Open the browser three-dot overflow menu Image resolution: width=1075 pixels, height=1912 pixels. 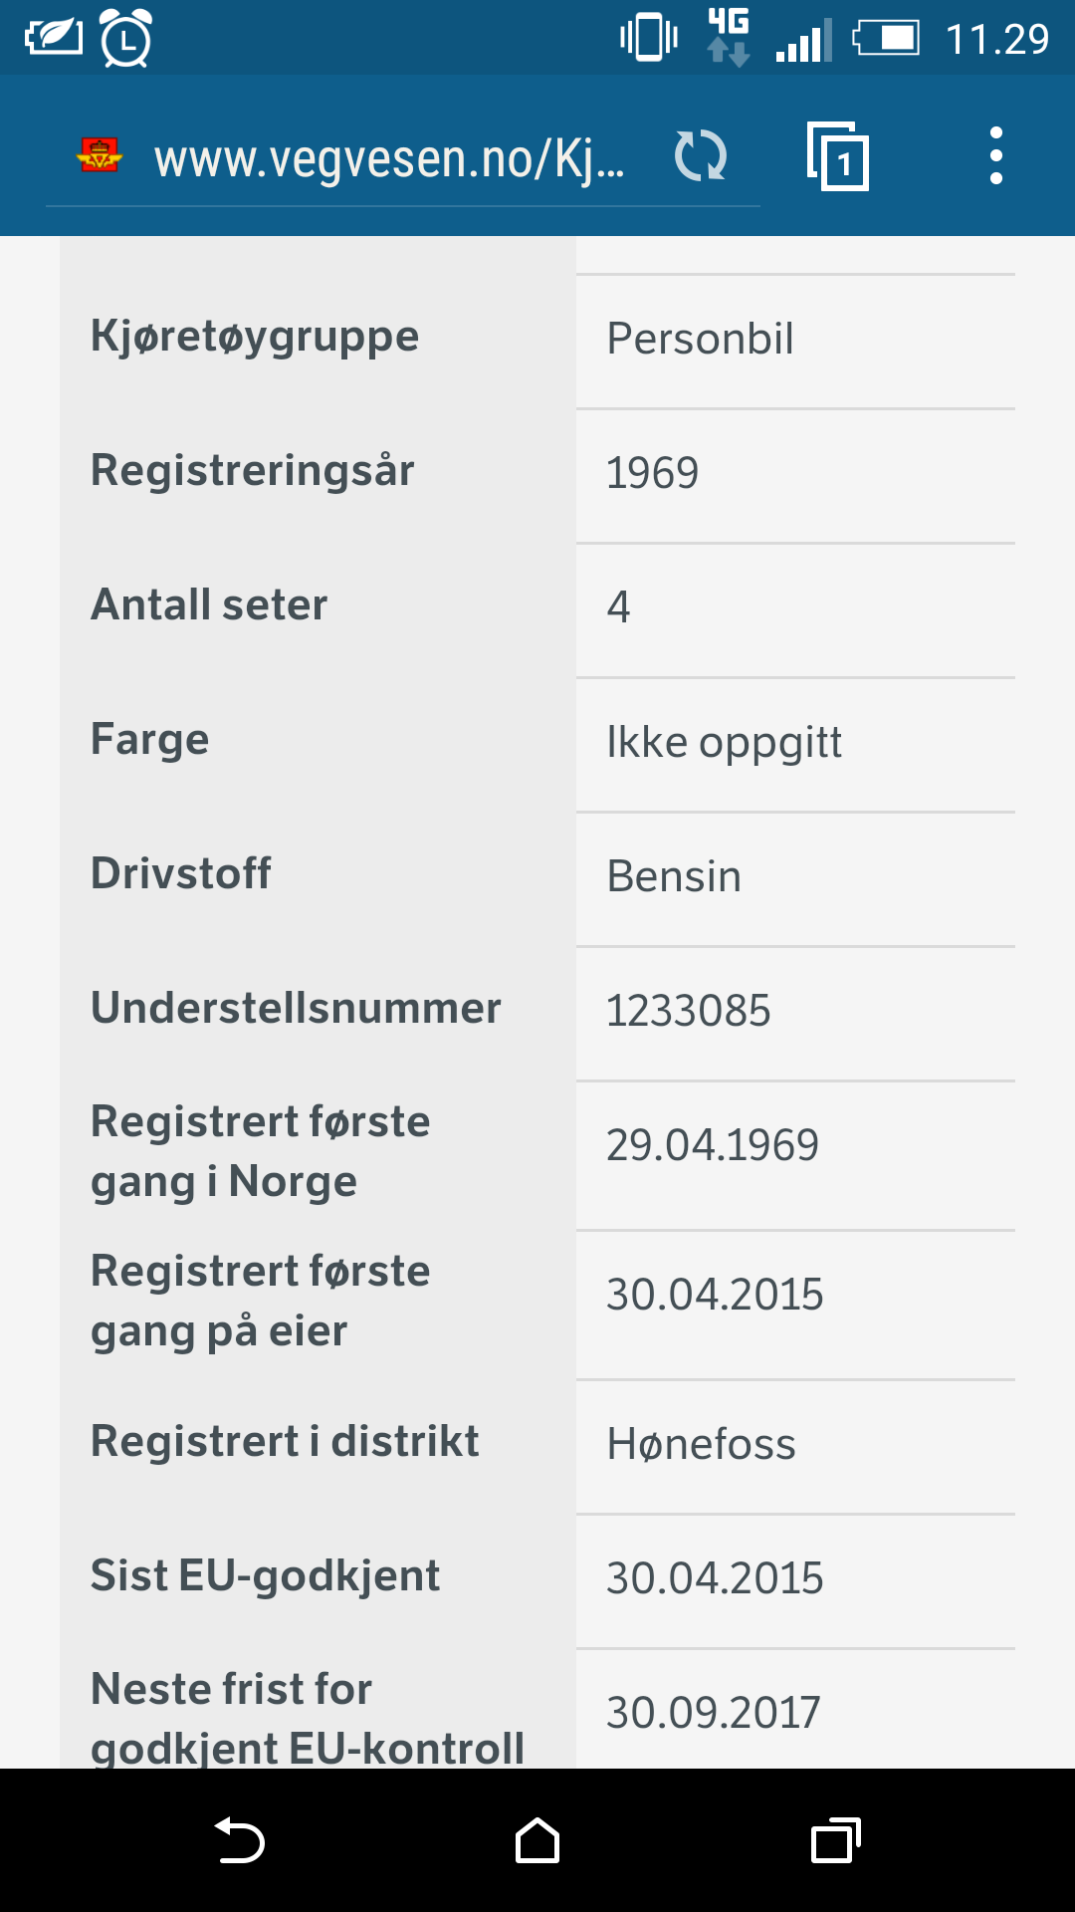[x=995, y=155]
